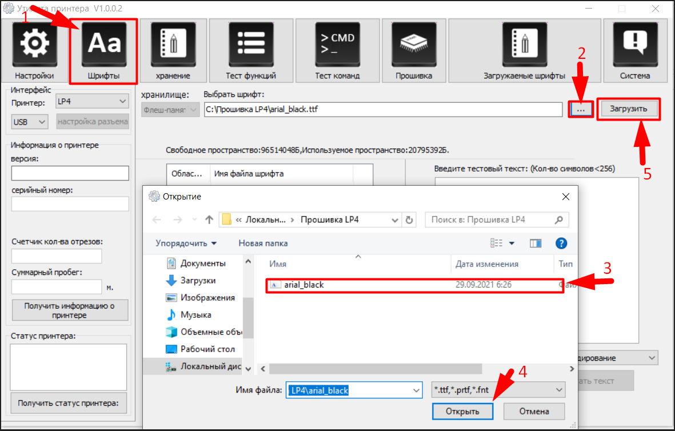Open the file type filter dropdown

click(x=497, y=390)
